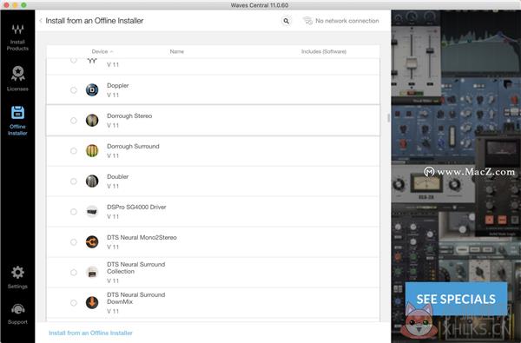Close the Waves Central window
The height and width of the screenshot is (343, 521).
6,5
